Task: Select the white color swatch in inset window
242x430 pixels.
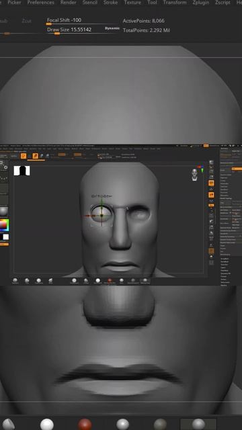Action: 6,237
